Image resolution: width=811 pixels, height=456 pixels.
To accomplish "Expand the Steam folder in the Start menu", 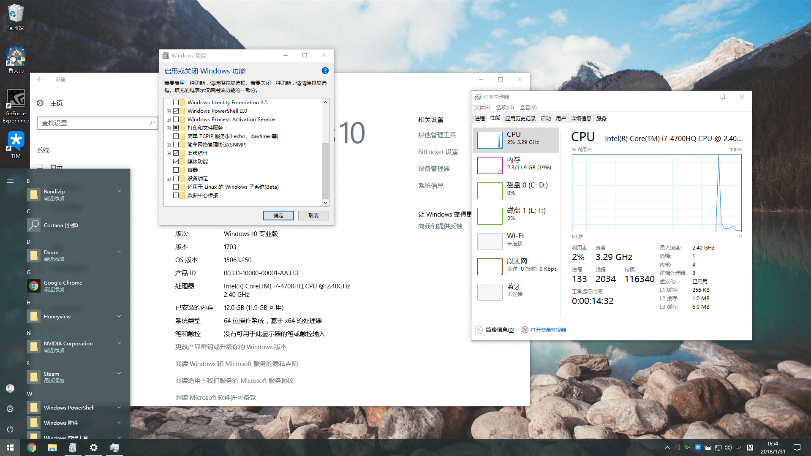I will [119, 373].
